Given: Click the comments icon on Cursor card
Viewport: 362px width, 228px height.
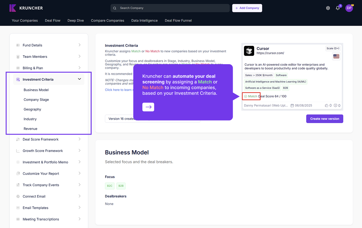Looking at the screenshot, I should point(335,105).
